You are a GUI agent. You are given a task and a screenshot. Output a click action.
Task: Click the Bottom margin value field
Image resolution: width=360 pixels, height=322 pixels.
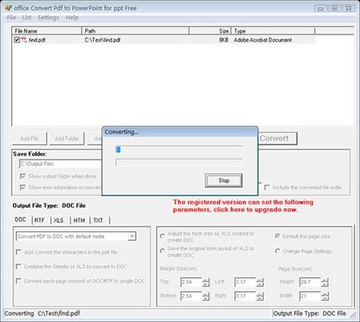191,296
